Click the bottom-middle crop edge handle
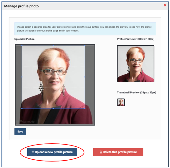170x168 pixels. pyautogui.click(x=53, y=108)
